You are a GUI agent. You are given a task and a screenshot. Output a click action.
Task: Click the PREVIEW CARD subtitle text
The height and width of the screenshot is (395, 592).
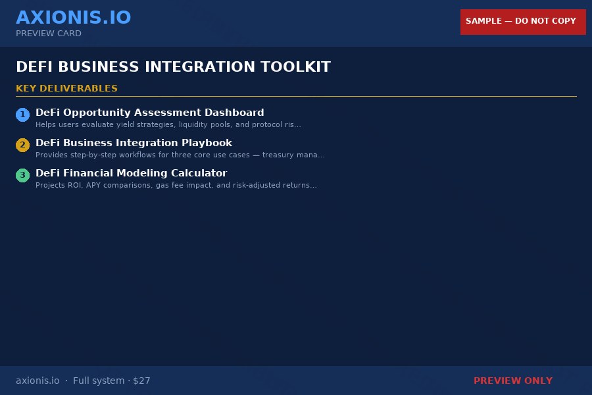(x=48, y=33)
